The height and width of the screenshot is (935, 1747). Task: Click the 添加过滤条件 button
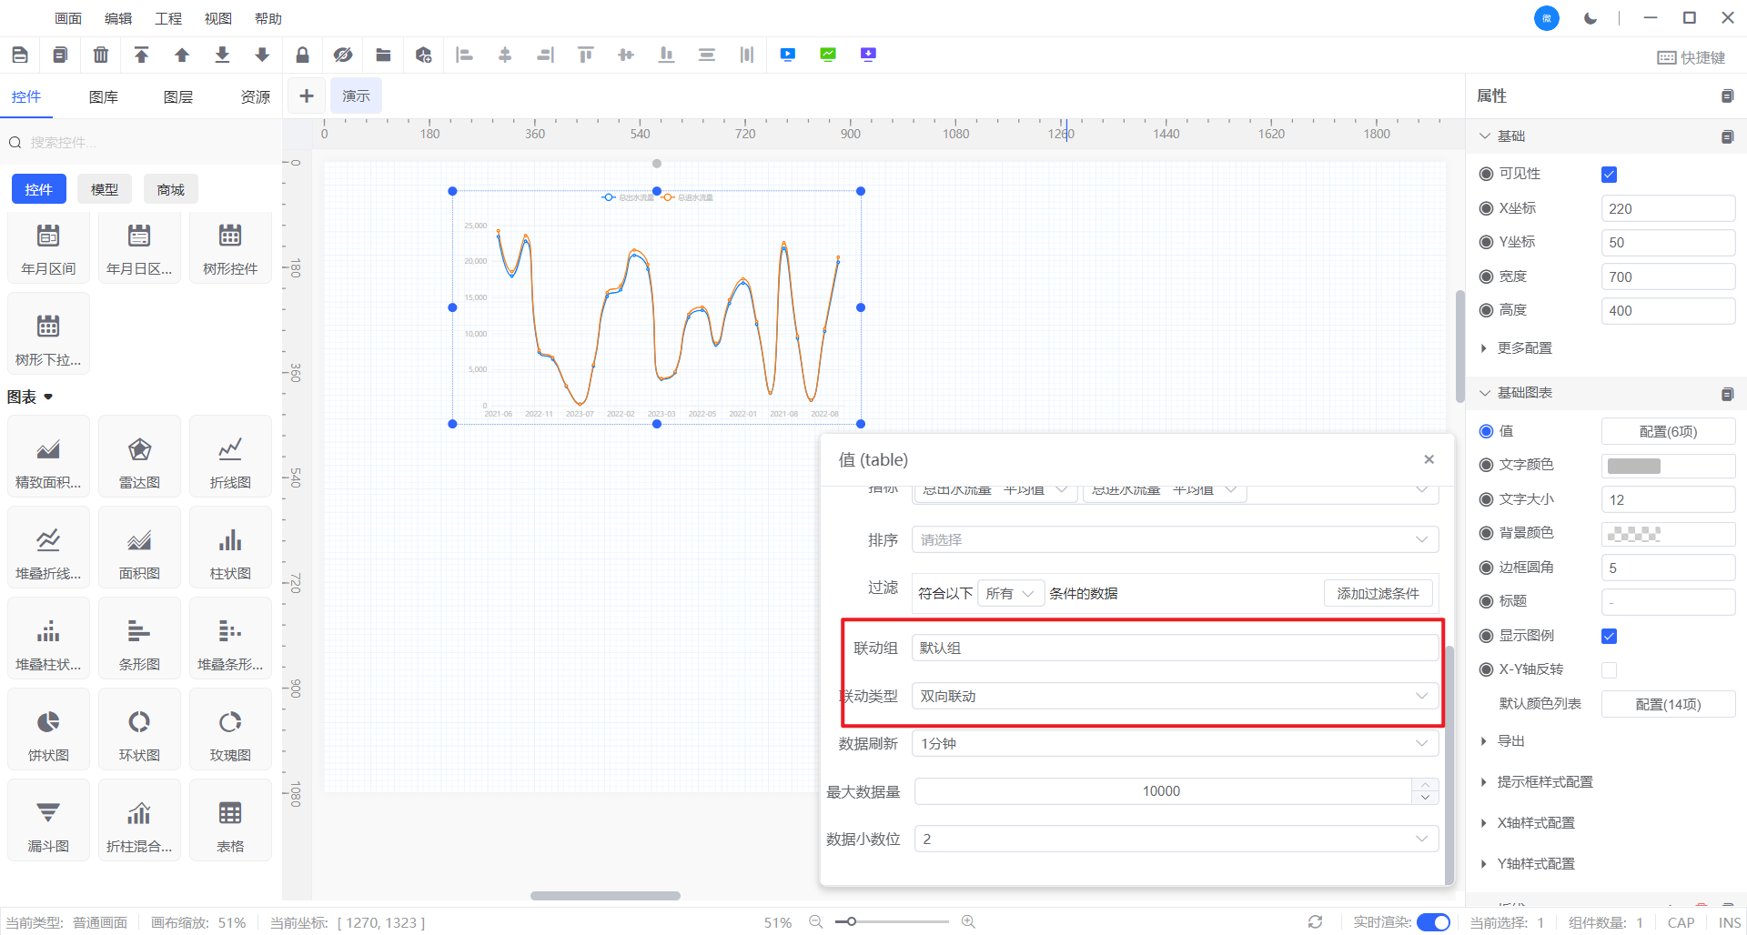(x=1378, y=594)
